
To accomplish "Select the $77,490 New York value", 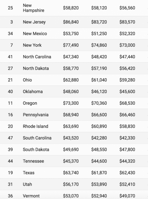I will [x=71, y=45].
